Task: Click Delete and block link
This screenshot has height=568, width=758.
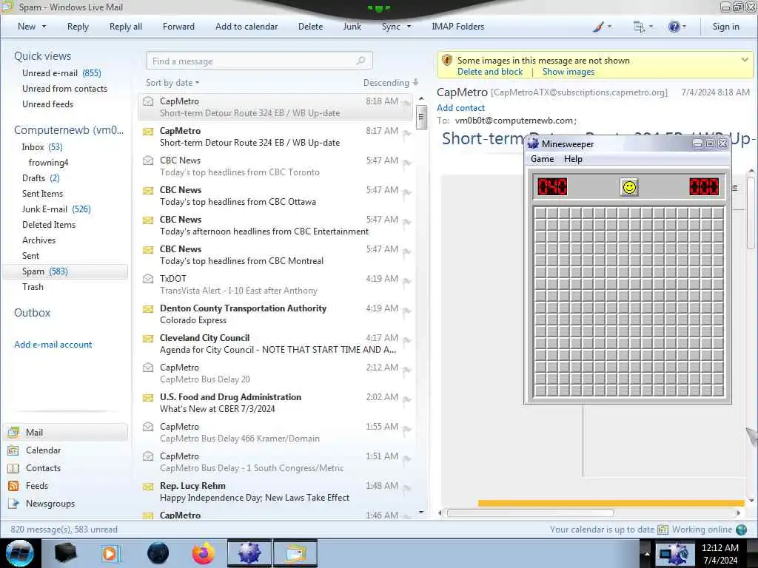Action: [490, 72]
